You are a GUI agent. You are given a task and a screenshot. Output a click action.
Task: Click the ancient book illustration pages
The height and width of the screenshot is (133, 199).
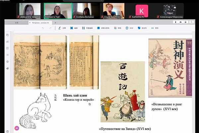coord(56,63)
